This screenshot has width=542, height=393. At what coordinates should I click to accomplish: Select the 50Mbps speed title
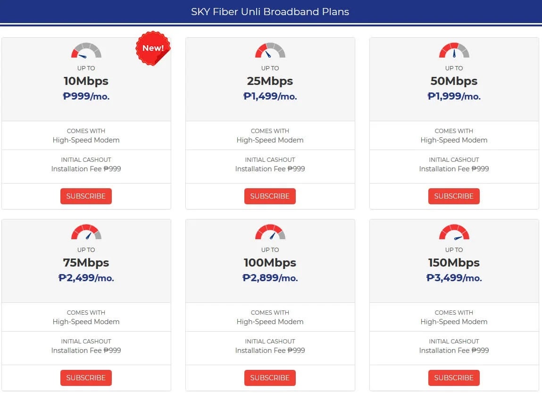[x=454, y=81]
